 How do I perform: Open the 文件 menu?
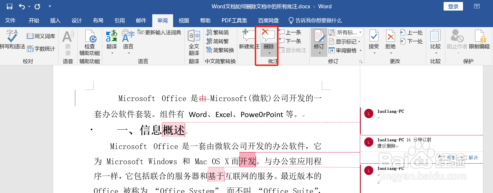click(x=10, y=21)
